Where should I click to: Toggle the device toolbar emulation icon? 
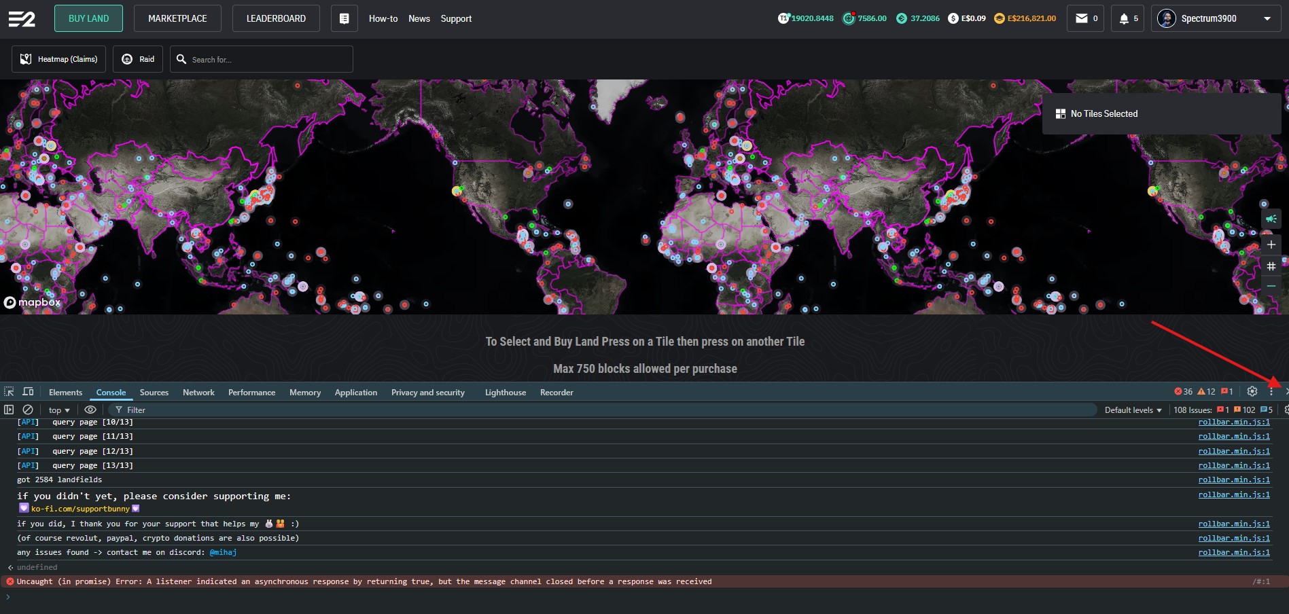(x=28, y=392)
